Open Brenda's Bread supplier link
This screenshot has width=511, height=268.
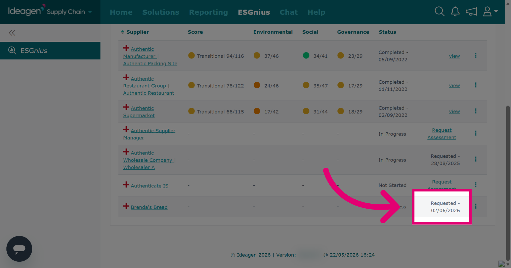pyautogui.click(x=149, y=207)
